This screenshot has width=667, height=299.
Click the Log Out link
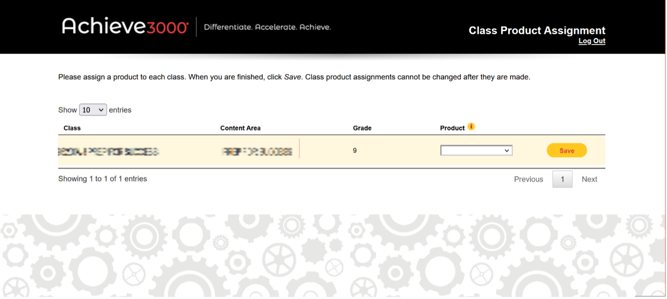tap(592, 41)
